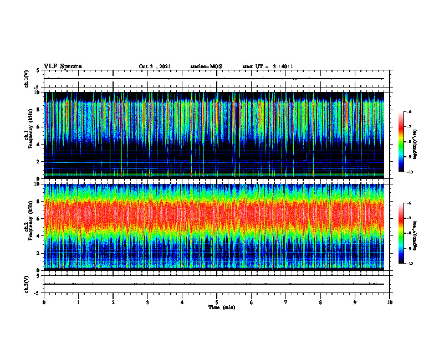Click the ch.2 color bar "-6" tick

[x=409, y=203]
